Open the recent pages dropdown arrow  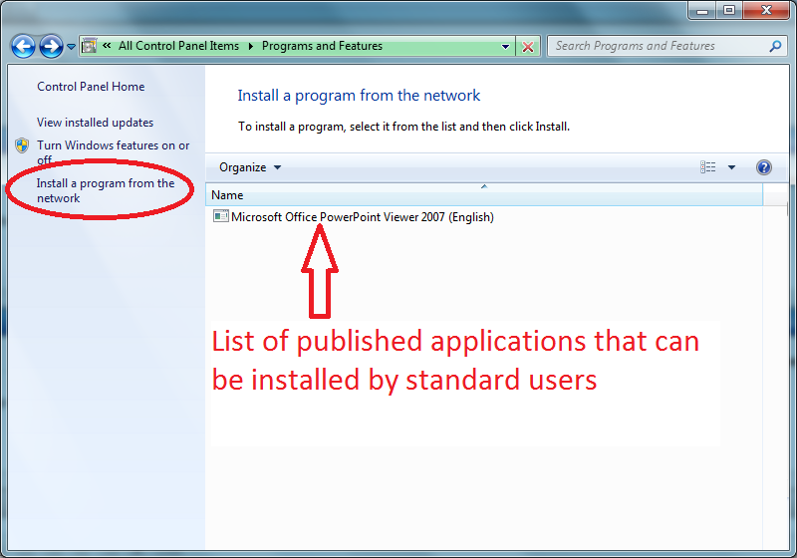71,47
